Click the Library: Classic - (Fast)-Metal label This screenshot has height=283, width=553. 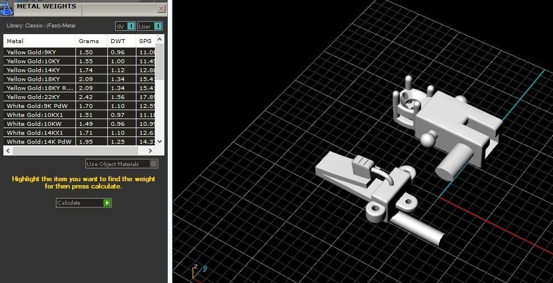41,26
